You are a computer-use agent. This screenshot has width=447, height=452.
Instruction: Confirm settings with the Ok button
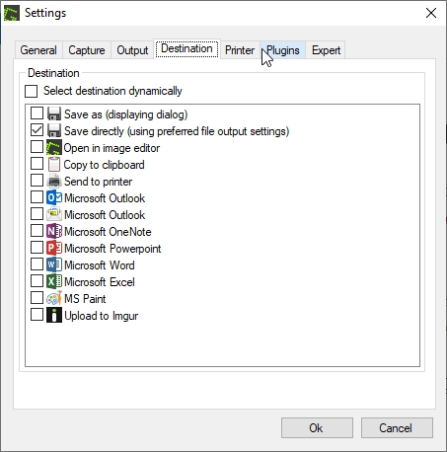317,428
